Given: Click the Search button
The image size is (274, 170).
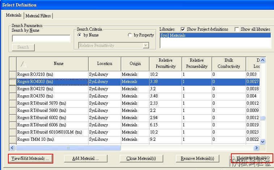Looking at the screenshot, I should click(23, 47).
